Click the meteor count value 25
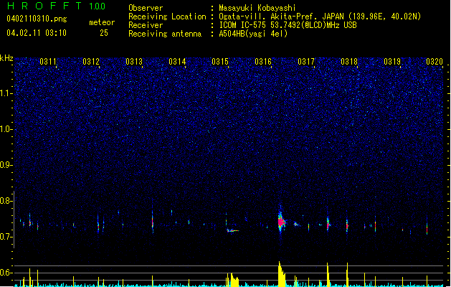This screenshot has height=287, width=451. [x=104, y=33]
